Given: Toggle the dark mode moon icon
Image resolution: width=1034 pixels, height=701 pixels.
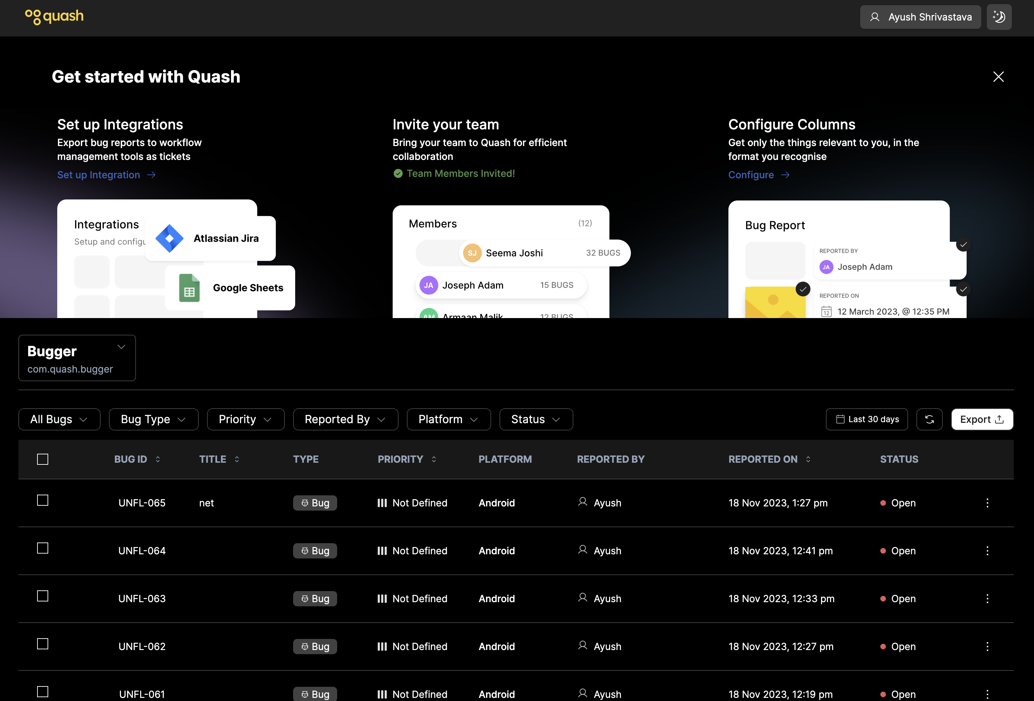Looking at the screenshot, I should [x=999, y=17].
